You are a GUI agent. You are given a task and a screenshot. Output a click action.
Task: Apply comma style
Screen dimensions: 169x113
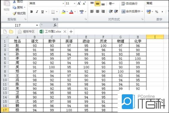[x=162, y=12]
